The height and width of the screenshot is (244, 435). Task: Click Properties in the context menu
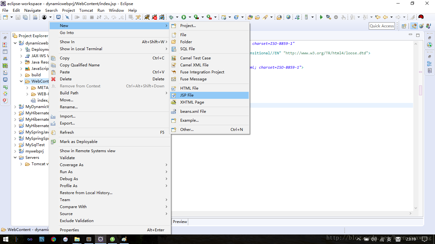110,230
